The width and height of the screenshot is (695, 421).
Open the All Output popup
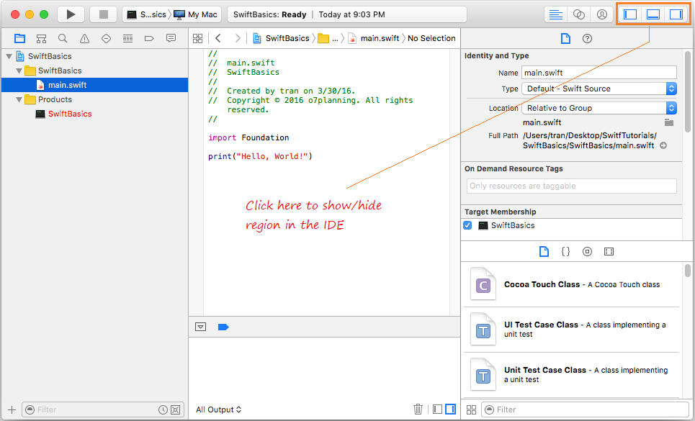(218, 409)
